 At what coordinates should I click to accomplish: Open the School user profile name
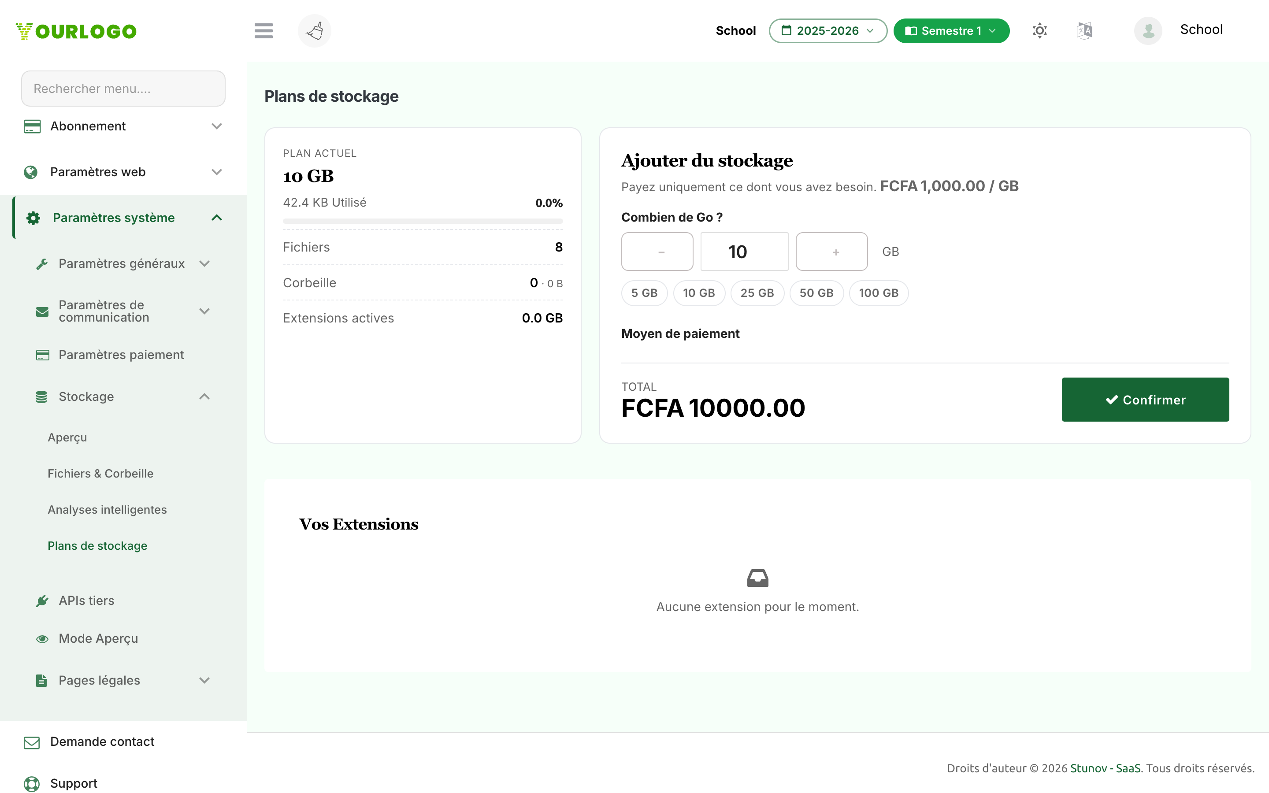tap(1201, 30)
